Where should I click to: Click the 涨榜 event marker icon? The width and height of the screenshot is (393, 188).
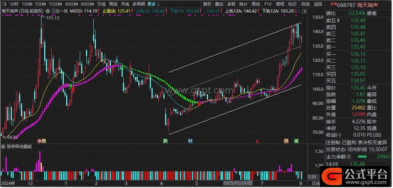click(x=41, y=141)
